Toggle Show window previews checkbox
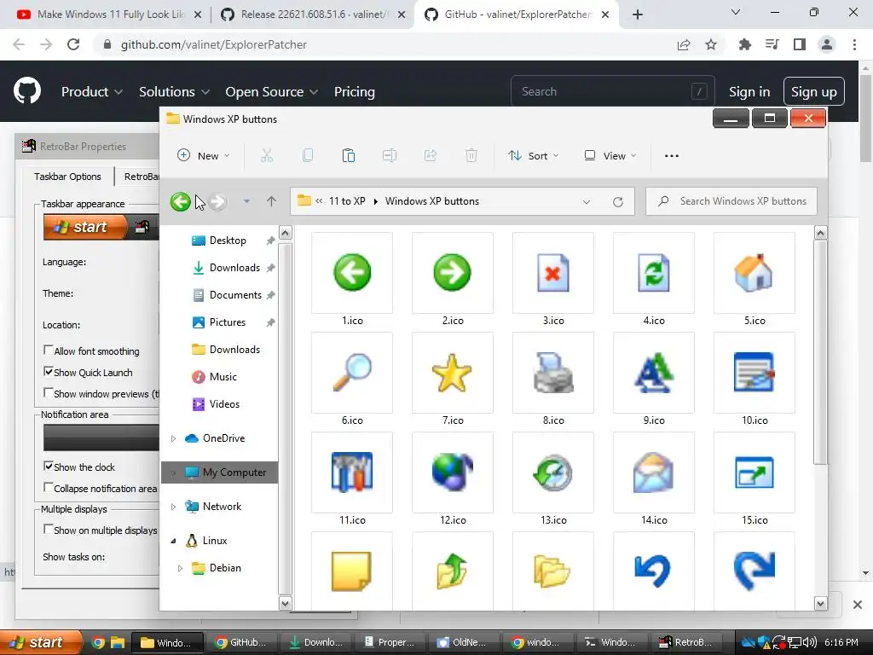This screenshot has width=873, height=655. tap(49, 392)
